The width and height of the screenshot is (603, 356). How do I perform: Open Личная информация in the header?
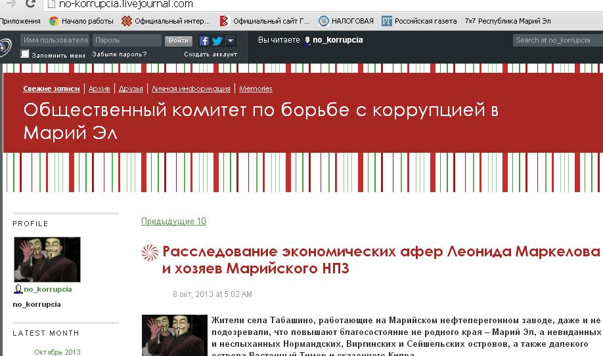click(190, 89)
